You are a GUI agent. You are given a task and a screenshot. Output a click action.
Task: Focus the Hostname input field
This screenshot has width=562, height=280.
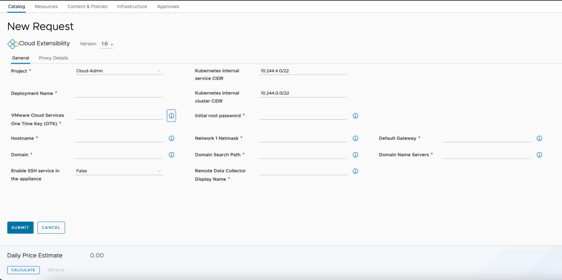coord(119,138)
